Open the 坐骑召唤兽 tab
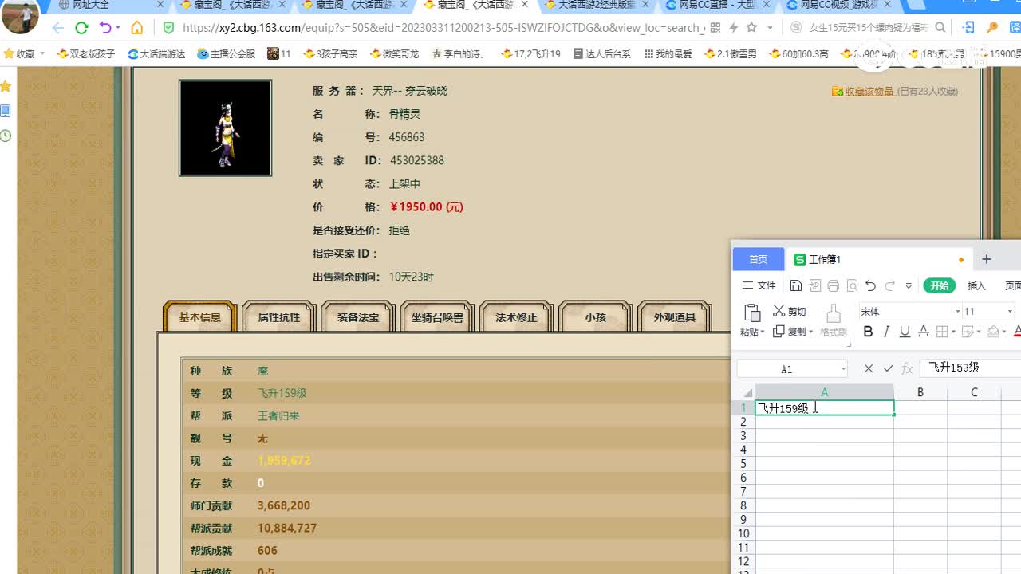Viewport: 1021px width, 574px height. click(437, 316)
